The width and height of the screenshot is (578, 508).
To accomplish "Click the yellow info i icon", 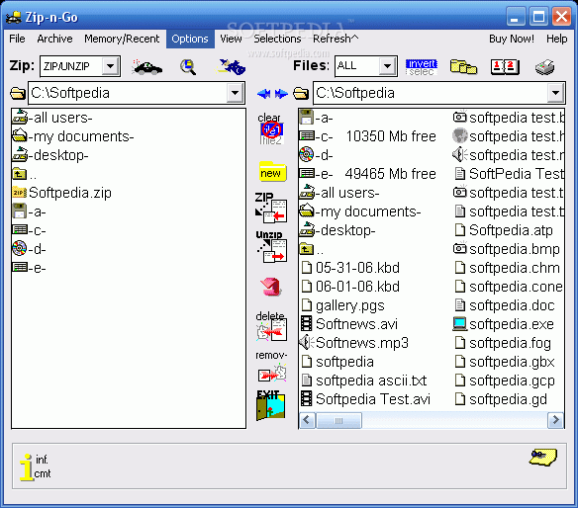I will point(26,467).
